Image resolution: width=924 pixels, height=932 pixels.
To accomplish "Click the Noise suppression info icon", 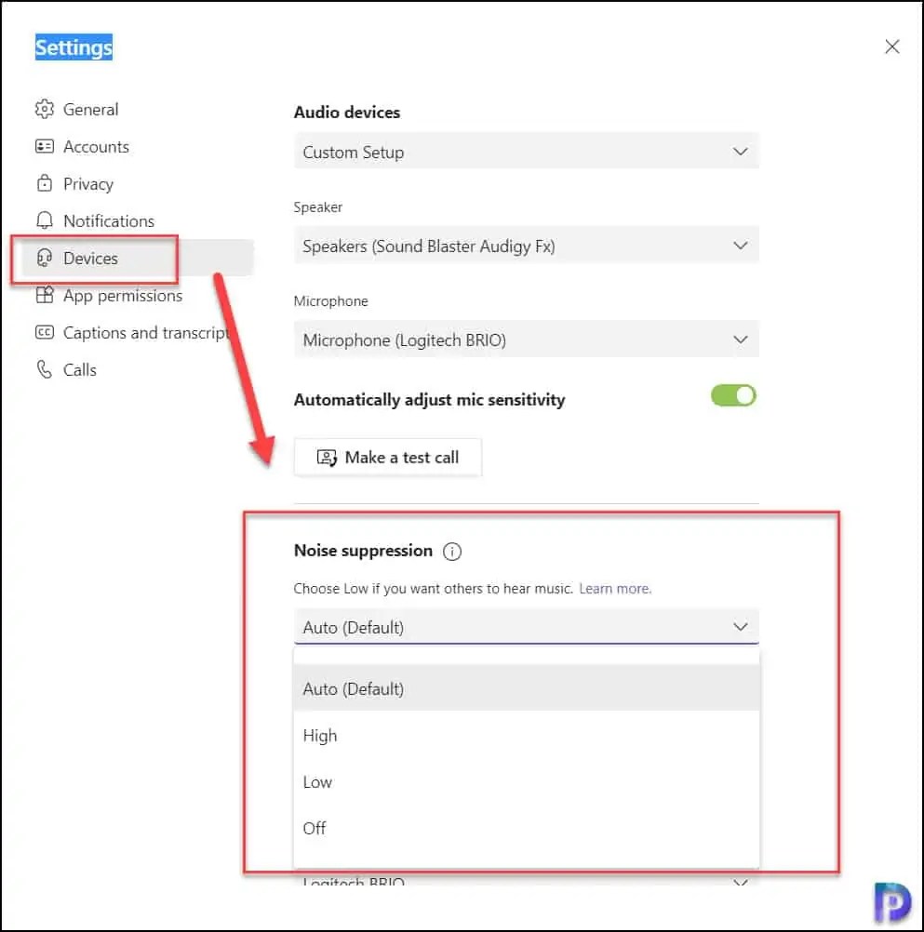I will click(x=452, y=551).
